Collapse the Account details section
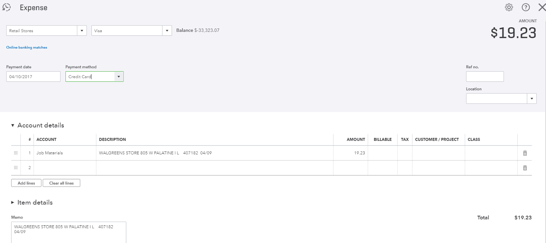This screenshot has width=546, height=243. point(13,125)
